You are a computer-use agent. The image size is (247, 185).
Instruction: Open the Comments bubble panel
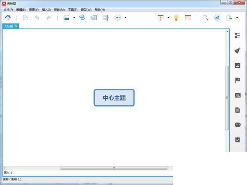pos(238,125)
